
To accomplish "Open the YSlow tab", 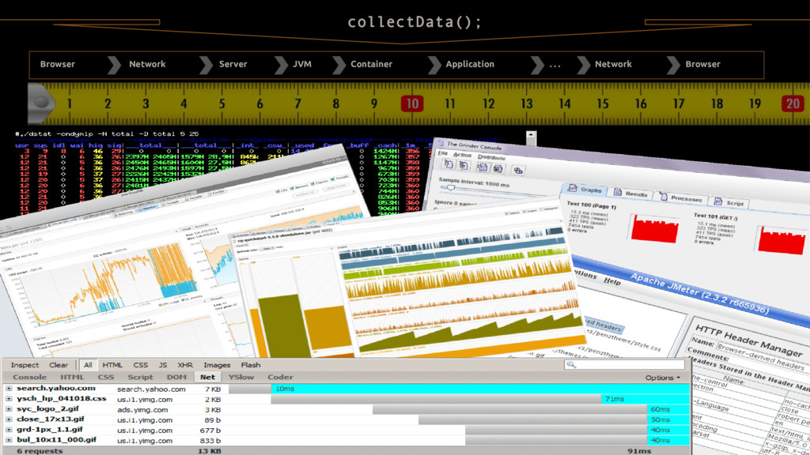I will pos(241,377).
